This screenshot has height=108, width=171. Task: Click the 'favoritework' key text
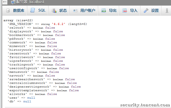click(x=21, y=57)
